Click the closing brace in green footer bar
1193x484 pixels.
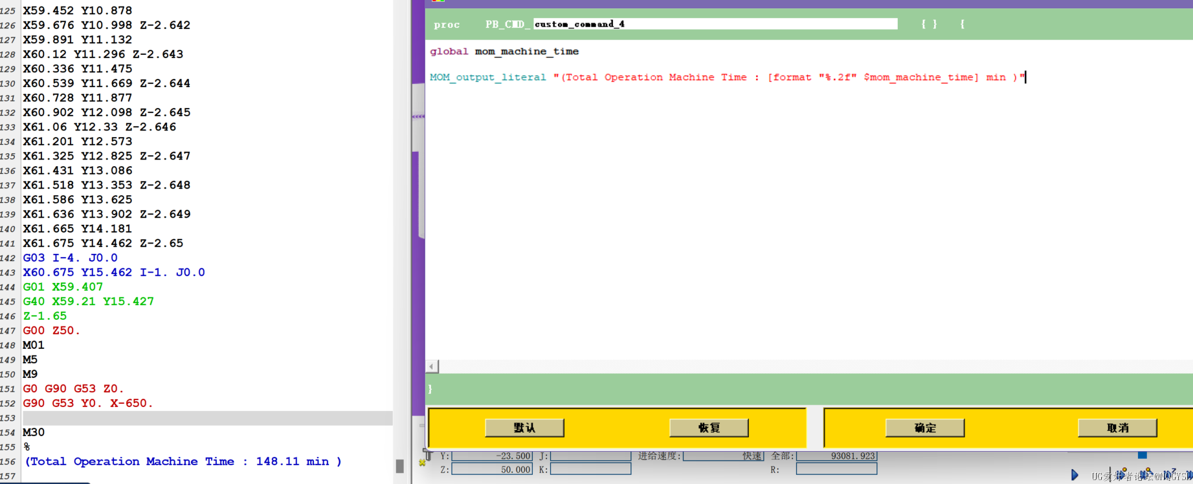pos(430,389)
